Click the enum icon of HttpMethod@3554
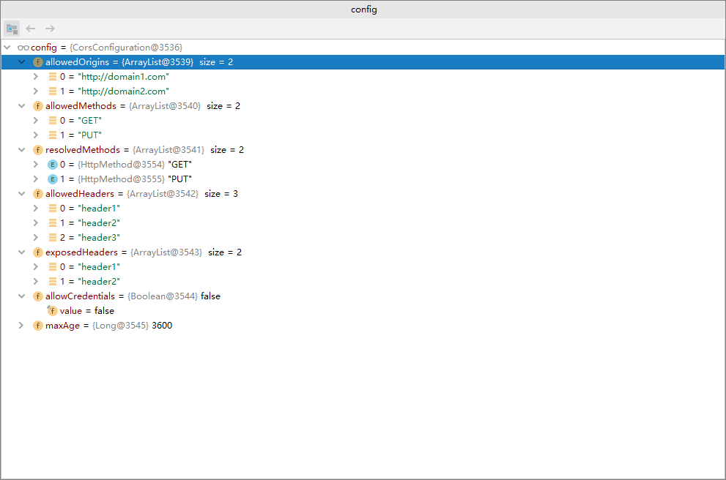 pyautogui.click(x=53, y=165)
